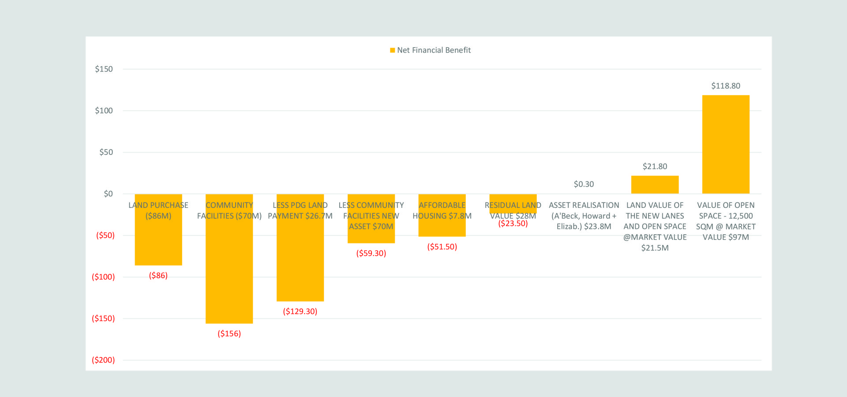Viewport: 847px width, 397px height.
Task: Select the Land Value of New Lanes label
Action: click(655, 227)
